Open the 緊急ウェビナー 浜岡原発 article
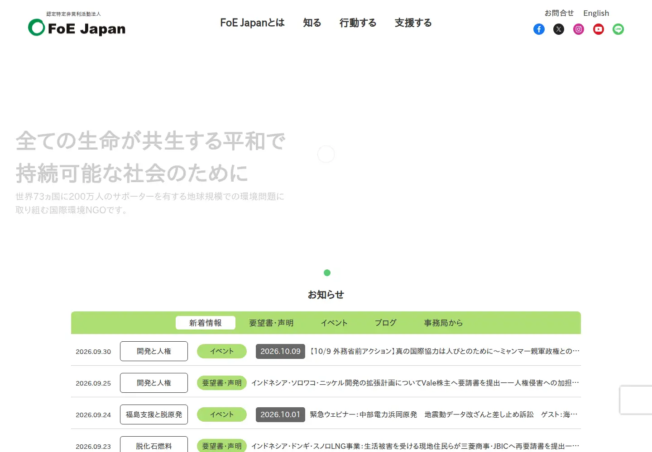Screen dimensions: 652x452 click(444, 414)
